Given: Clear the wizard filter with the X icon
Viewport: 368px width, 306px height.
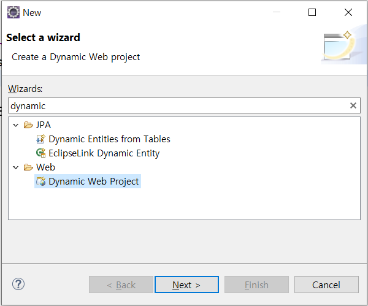Looking at the screenshot, I should click(x=353, y=105).
